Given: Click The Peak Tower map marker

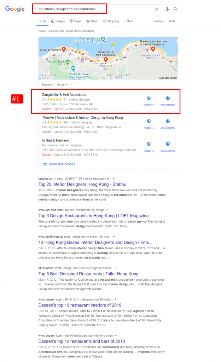Looking at the screenshot, I should click(73, 68).
